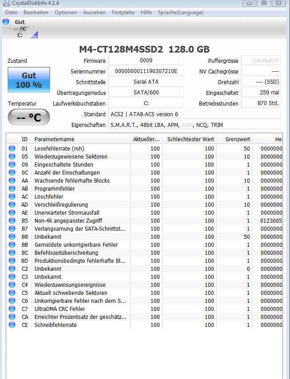
Task: Click the Firmware value field 0009
Action: (x=146, y=61)
